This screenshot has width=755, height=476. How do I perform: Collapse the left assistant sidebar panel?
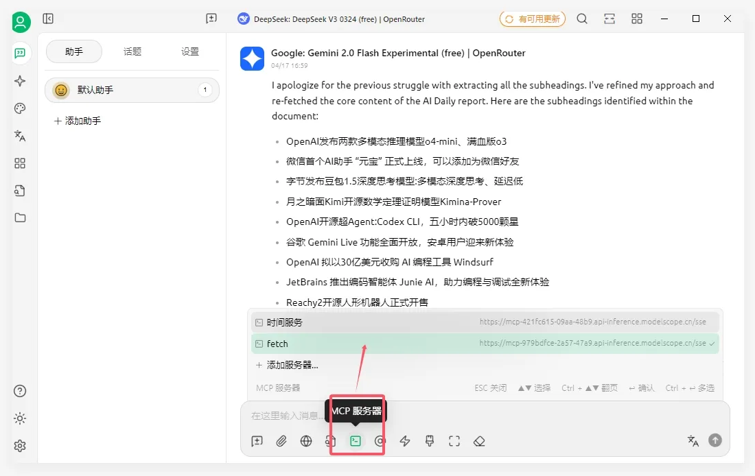coord(48,19)
